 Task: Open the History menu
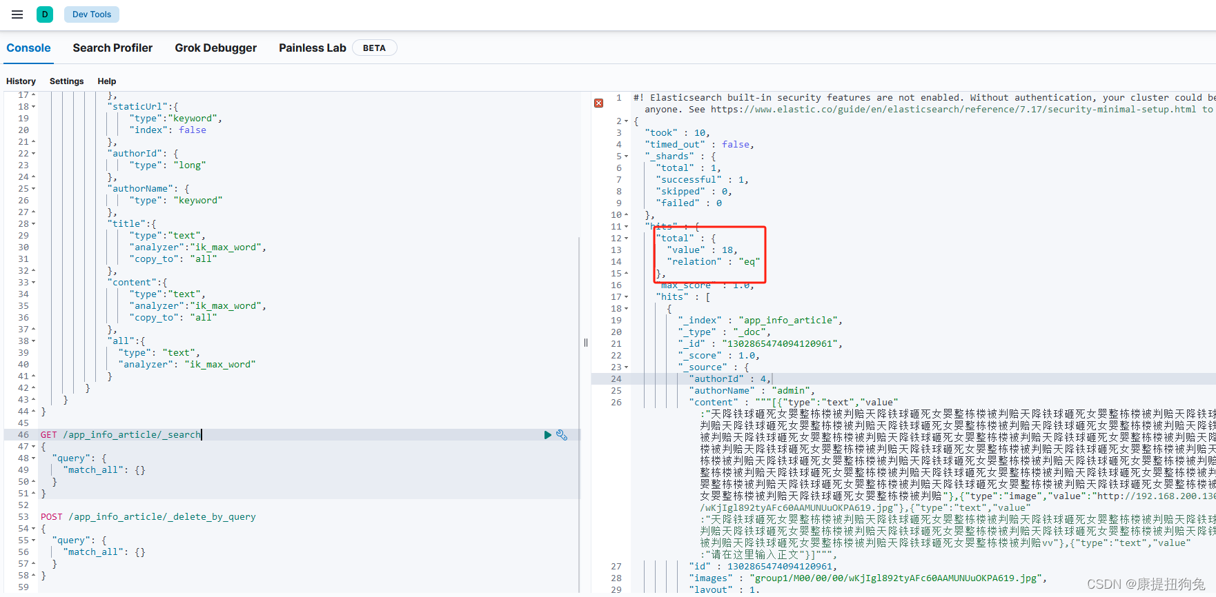[x=21, y=81]
